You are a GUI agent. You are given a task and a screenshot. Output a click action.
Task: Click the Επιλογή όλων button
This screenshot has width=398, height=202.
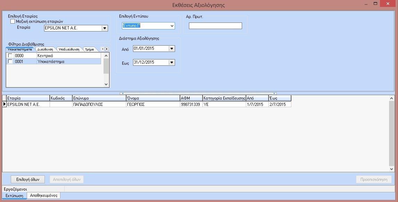point(28,180)
